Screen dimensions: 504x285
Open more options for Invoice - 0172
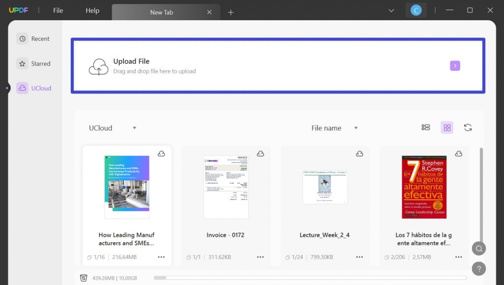260,257
